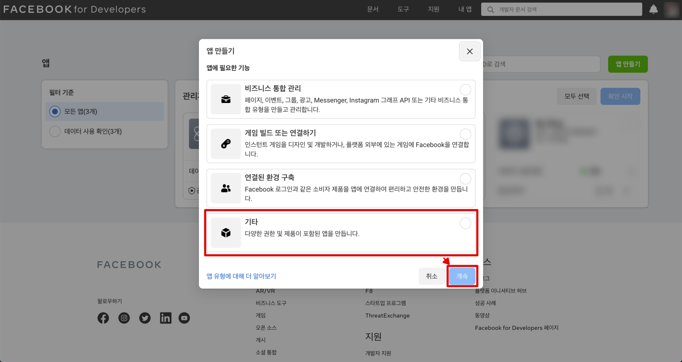Close the 앱 만들기 dialog with the X
Image resolution: width=682 pixels, height=362 pixels.
click(x=470, y=51)
